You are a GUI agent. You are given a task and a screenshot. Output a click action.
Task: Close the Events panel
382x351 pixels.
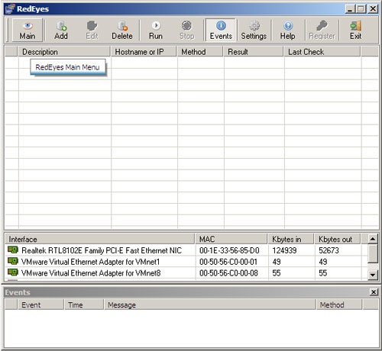click(374, 292)
